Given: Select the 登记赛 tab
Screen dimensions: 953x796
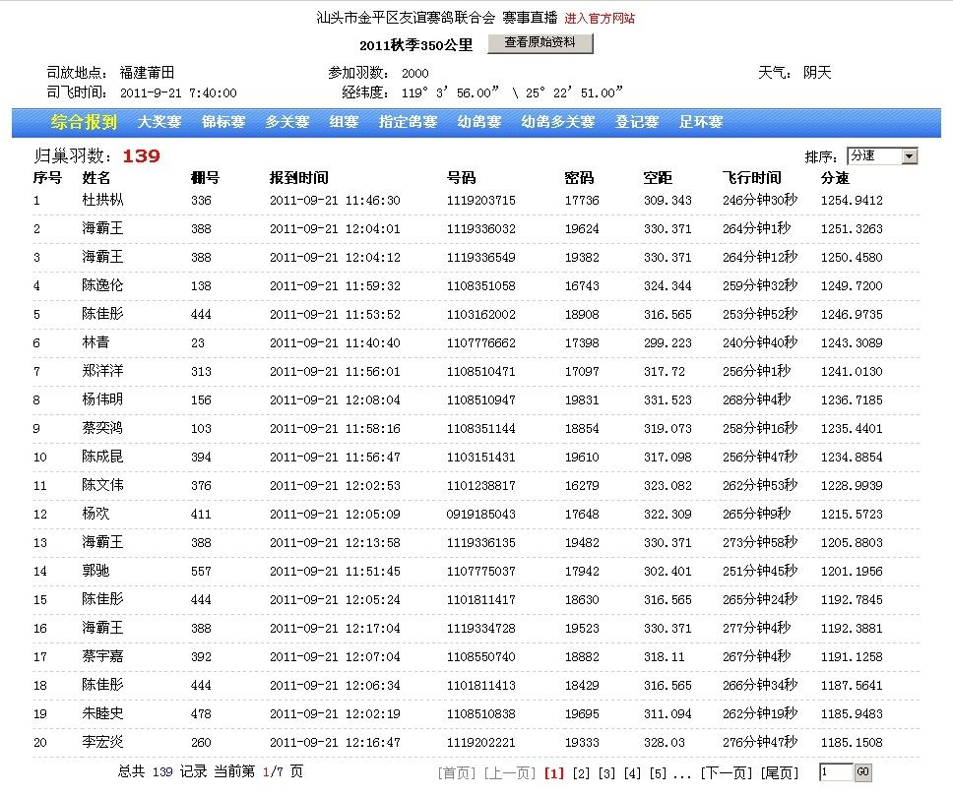Looking at the screenshot, I should (x=637, y=122).
